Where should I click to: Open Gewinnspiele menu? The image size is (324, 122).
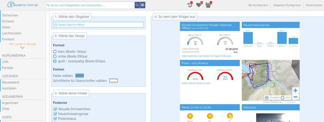click(314, 5)
